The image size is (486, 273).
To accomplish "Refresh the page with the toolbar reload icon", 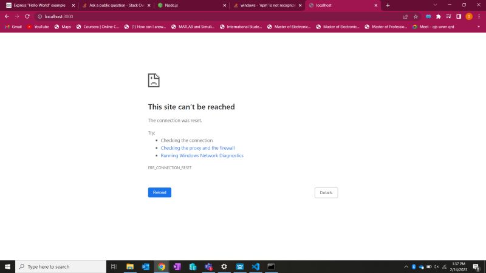I will point(27,16).
